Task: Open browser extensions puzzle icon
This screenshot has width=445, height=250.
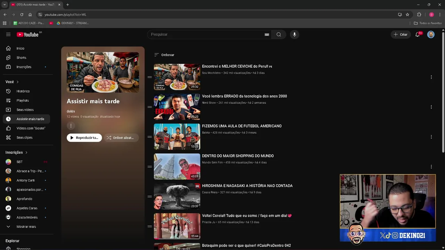Action: (x=419, y=15)
